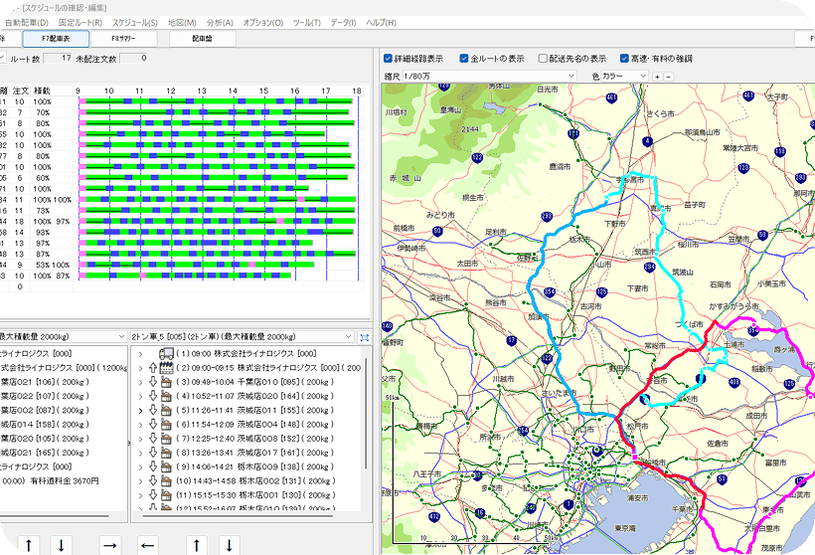Open the データ(I) menu
This screenshot has height=555, width=815.
coord(344,22)
